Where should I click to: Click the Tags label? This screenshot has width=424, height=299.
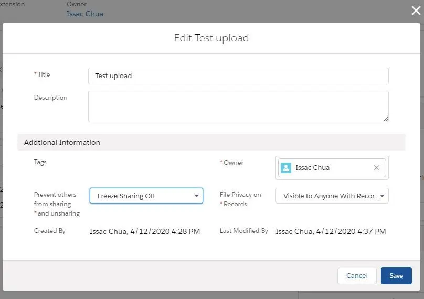[40, 162]
